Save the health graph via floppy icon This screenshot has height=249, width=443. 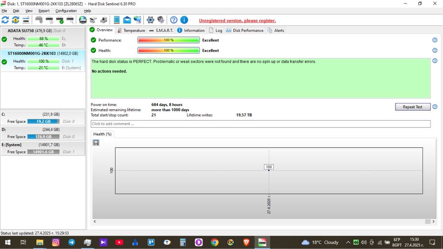96,143
